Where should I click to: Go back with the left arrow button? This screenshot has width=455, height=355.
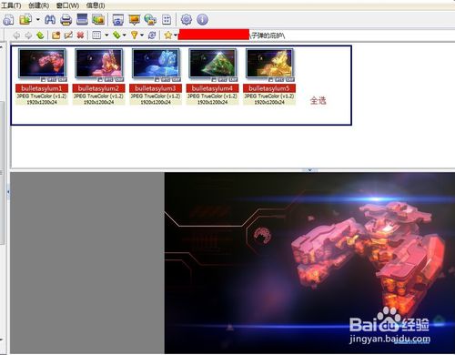point(16,35)
